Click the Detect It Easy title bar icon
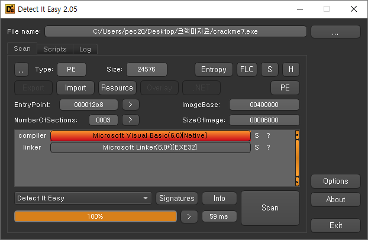The width and height of the screenshot is (368, 240). (10, 9)
